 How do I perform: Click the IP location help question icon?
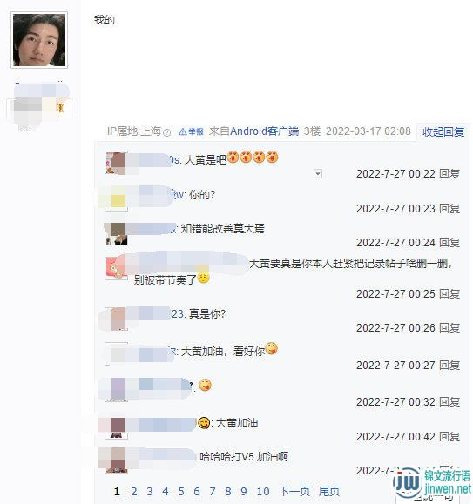click(167, 132)
